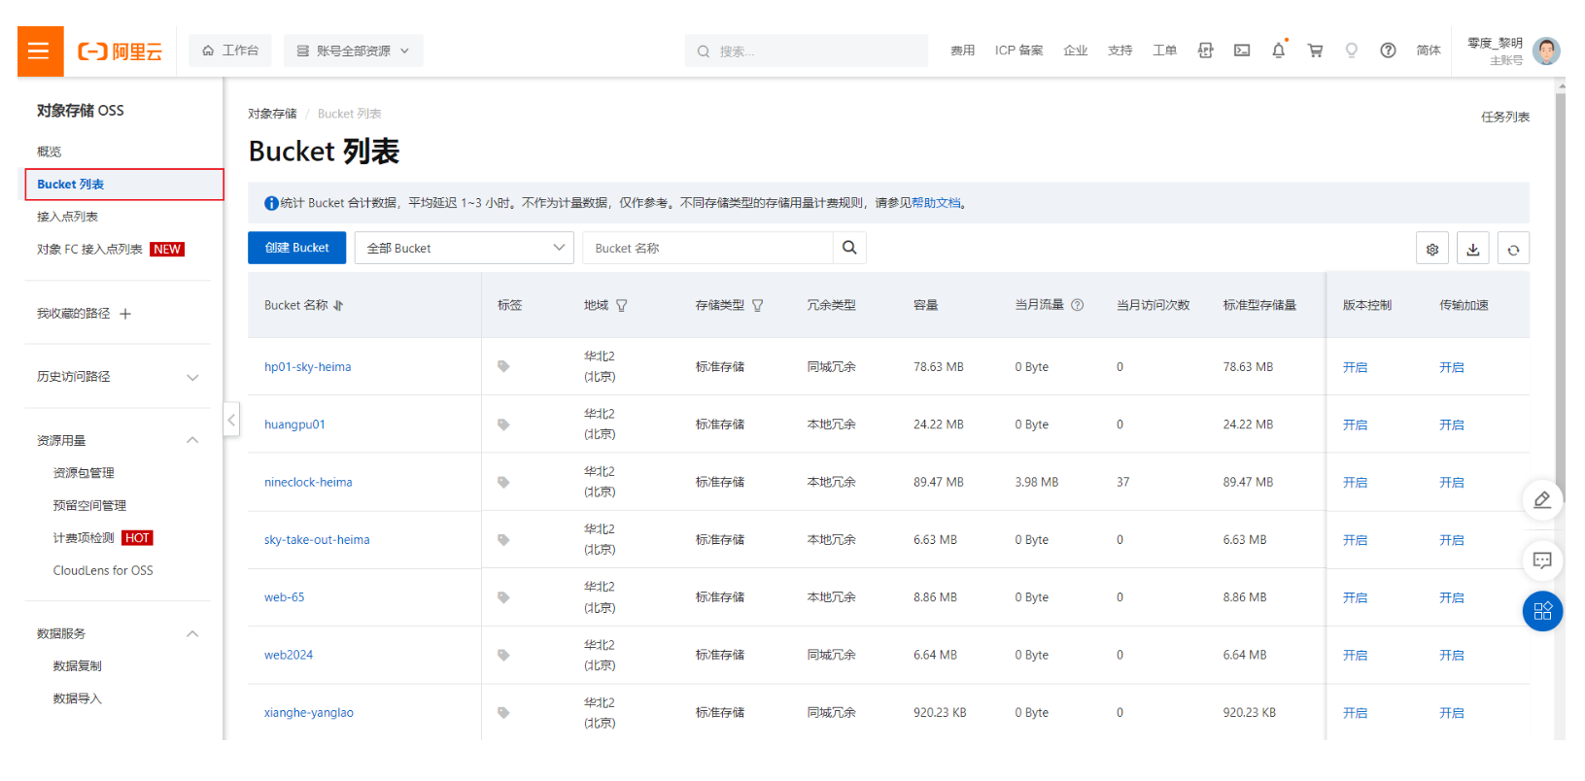Open bucket hp01-sky-heima

tap(307, 367)
